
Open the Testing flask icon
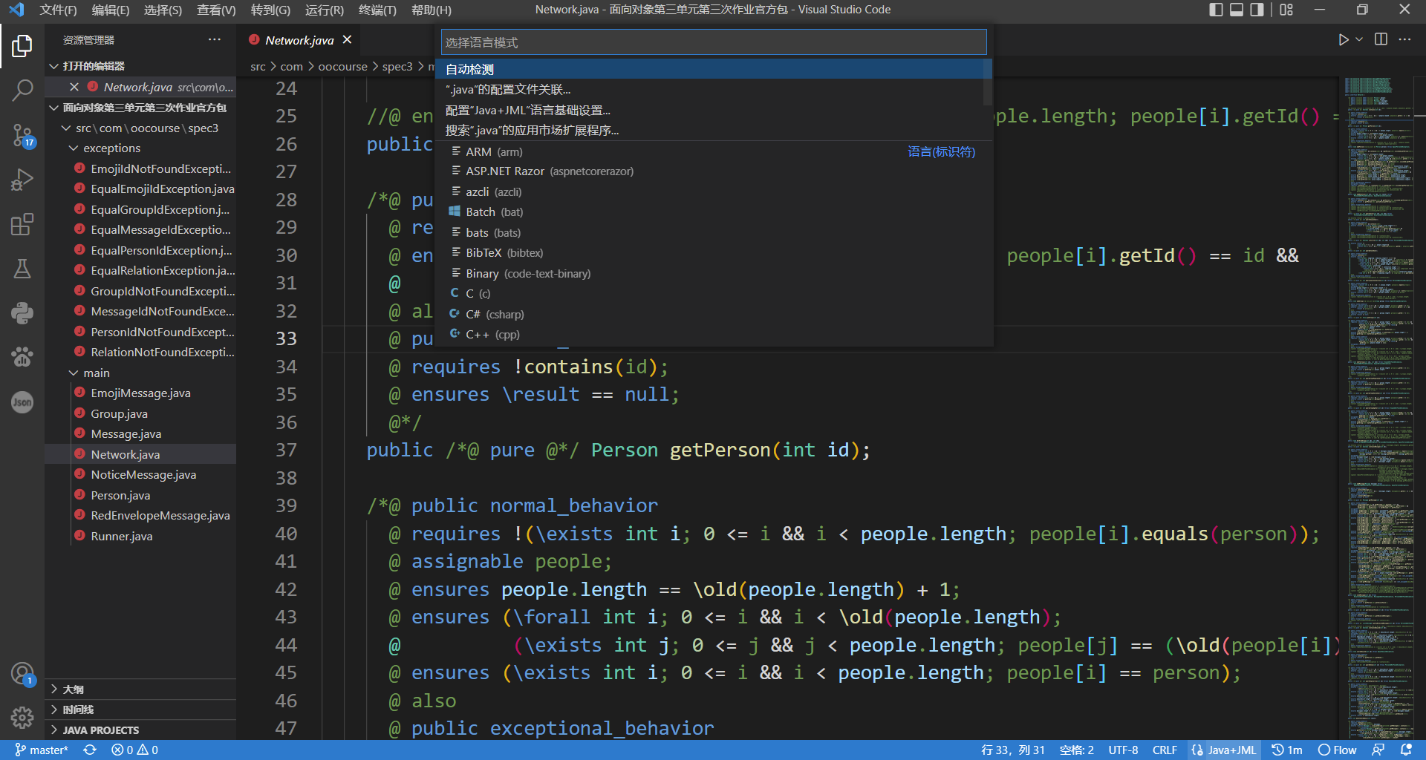point(22,269)
